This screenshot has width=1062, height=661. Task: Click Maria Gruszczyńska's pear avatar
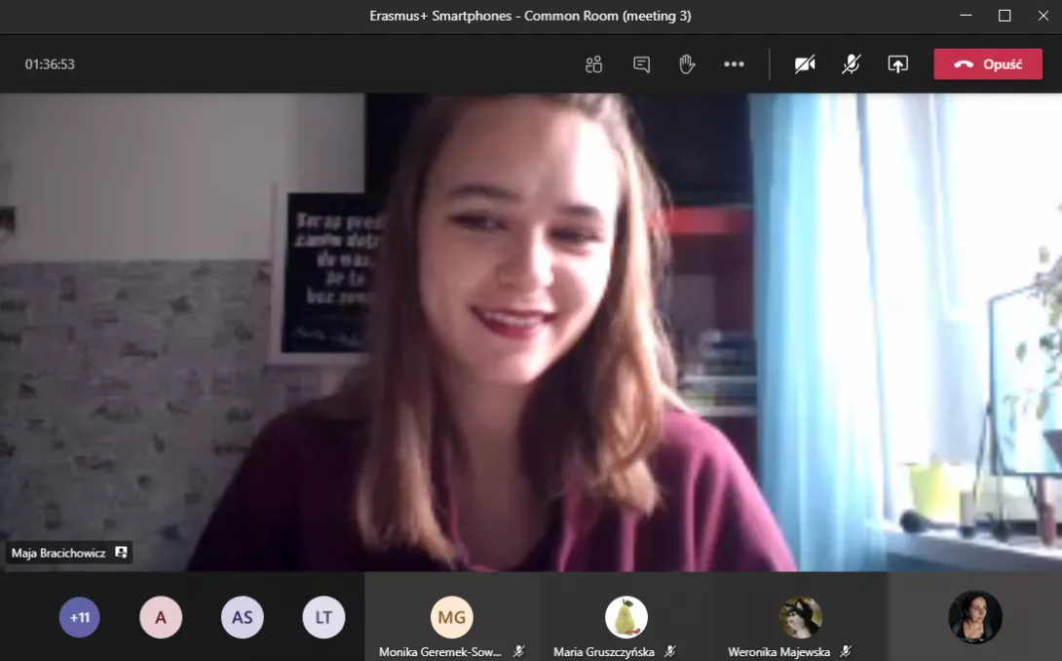click(626, 616)
